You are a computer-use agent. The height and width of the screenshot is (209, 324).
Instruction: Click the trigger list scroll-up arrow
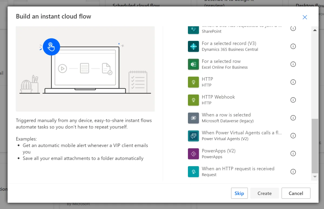pos(315,30)
